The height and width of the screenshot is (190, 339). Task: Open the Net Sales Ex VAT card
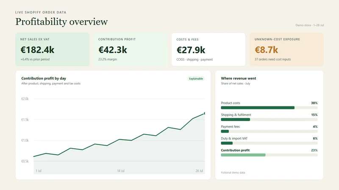pyautogui.click(x=52, y=49)
